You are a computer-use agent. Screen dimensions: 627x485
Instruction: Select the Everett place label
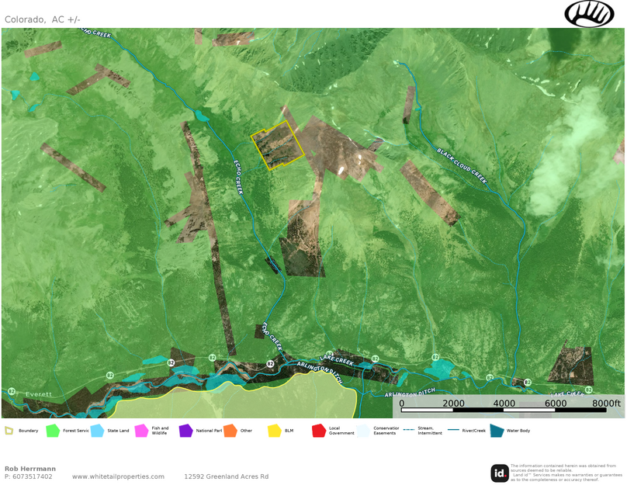[37, 394]
